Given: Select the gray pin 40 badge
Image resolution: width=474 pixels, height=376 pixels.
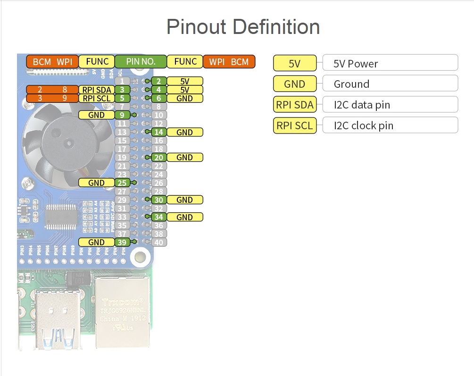Looking at the screenshot, I should pos(159,242).
